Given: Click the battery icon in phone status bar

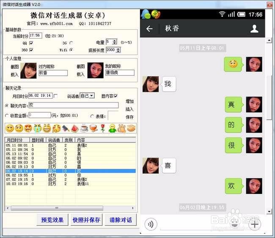Looking at the screenshot, I should [241, 14].
